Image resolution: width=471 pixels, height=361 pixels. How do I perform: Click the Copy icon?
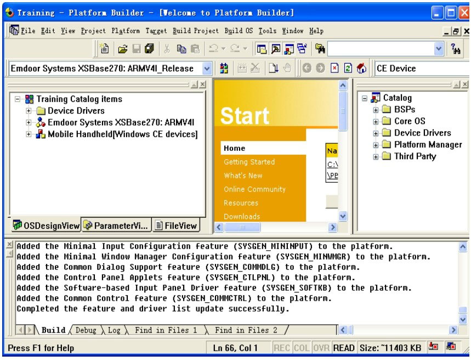click(181, 49)
